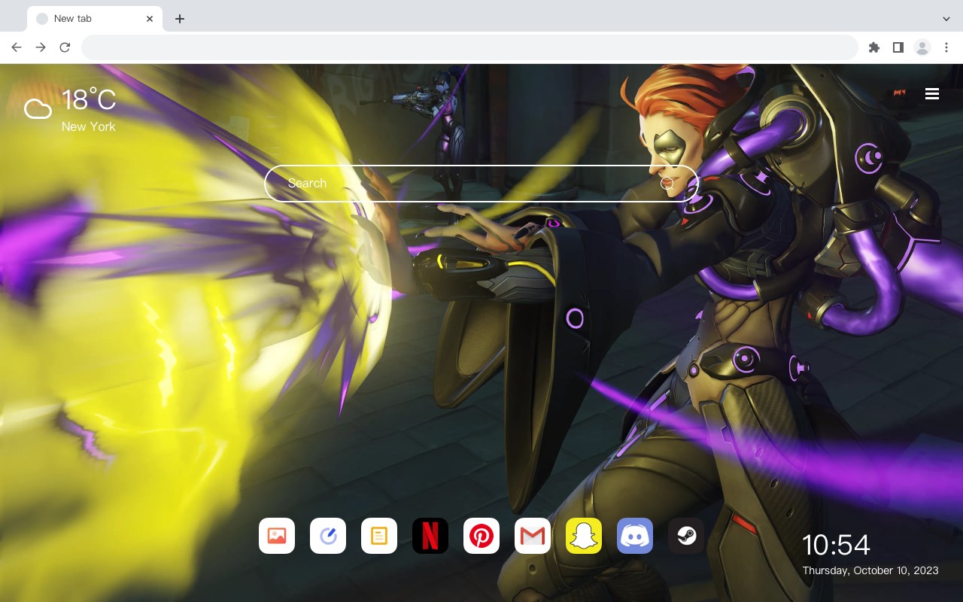Open the Chrome three-dot menu
Image resolution: width=963 pixels, height=602 pixels.
tap(946, 47)
